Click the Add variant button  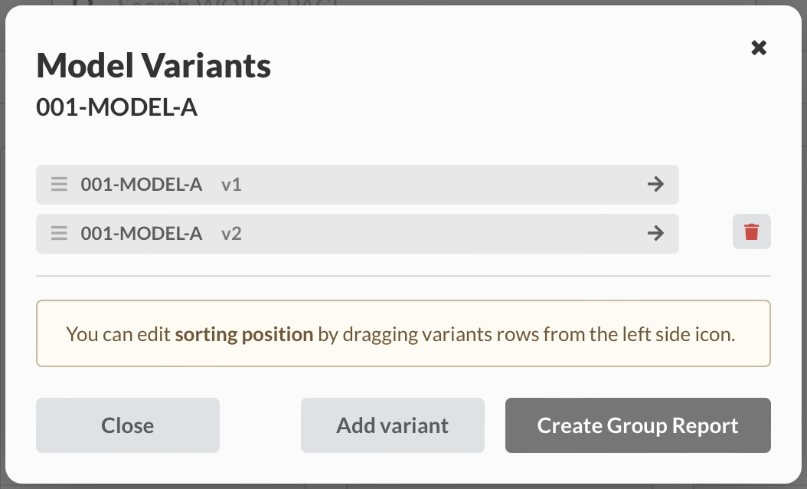pos(392,425)
